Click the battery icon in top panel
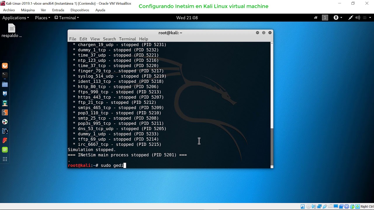This screenshot has width=374, height=210. 365,18
